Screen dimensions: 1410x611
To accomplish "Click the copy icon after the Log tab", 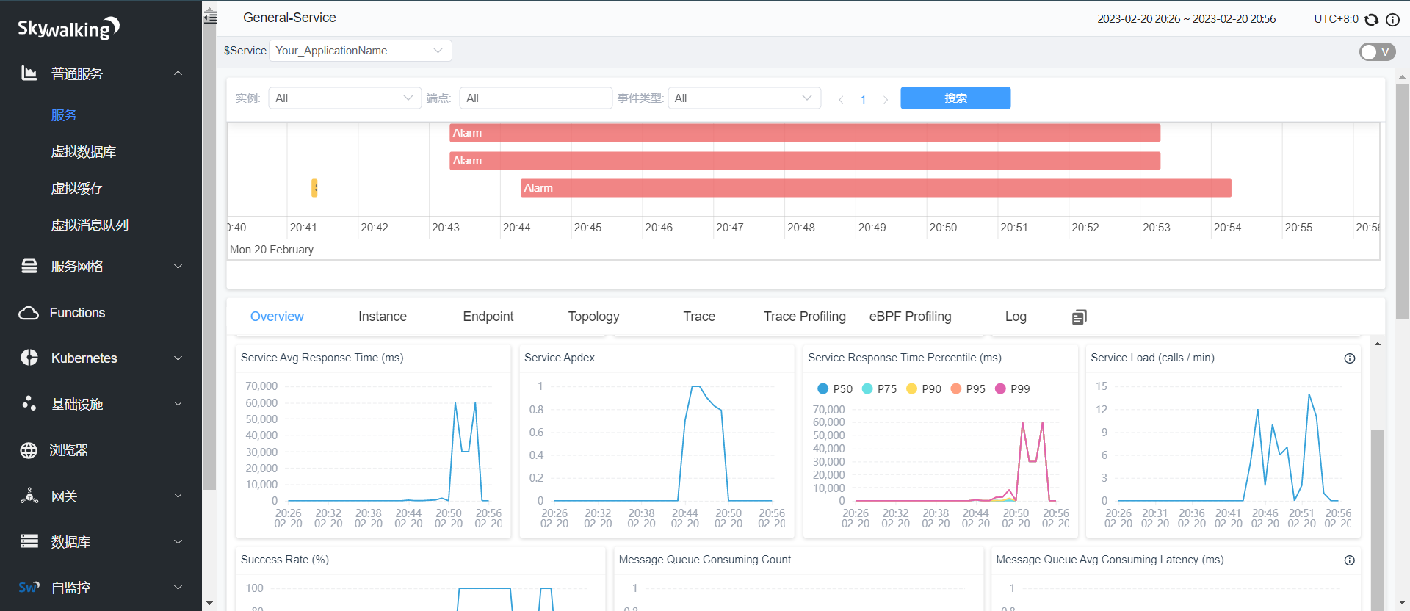I will coord(1079,317).
